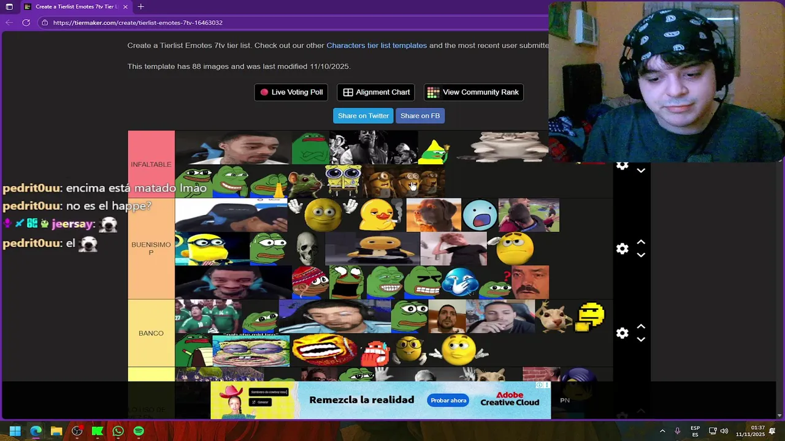Select the green-jersey soccer players emote

point(208,316)
